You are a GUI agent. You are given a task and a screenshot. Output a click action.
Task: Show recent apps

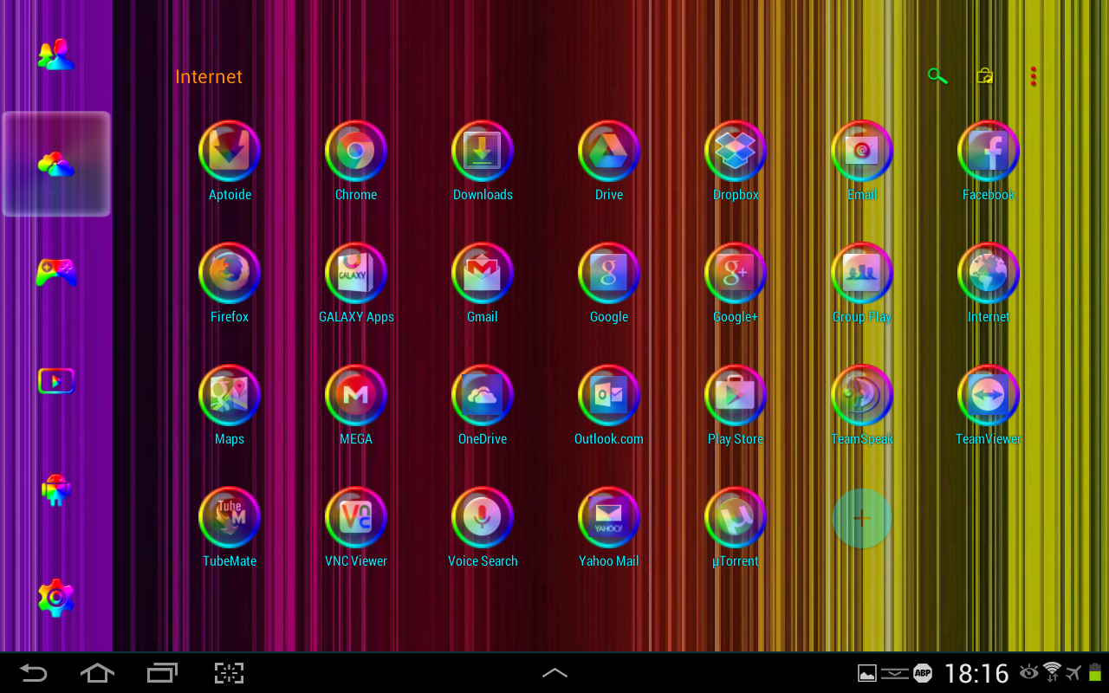point(162,673)
